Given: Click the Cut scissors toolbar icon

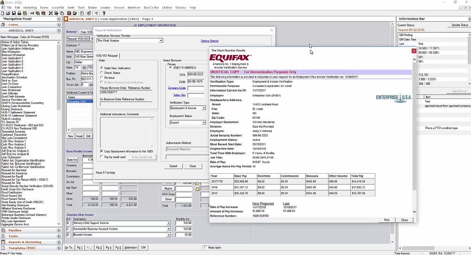Looking at the screenshot, I should click(x=32, y=13).
